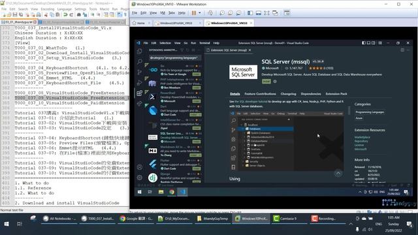Open Encoding menu in Notepad++
The image size is (418, 235).
tap(48, 9)
